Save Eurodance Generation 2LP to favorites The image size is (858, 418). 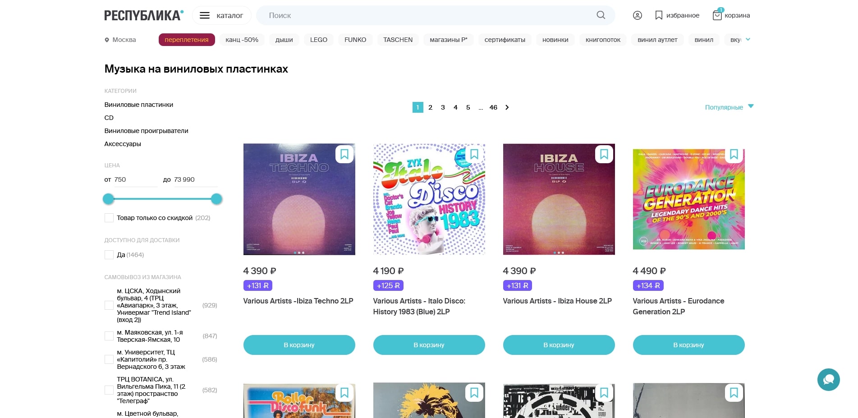734,154
